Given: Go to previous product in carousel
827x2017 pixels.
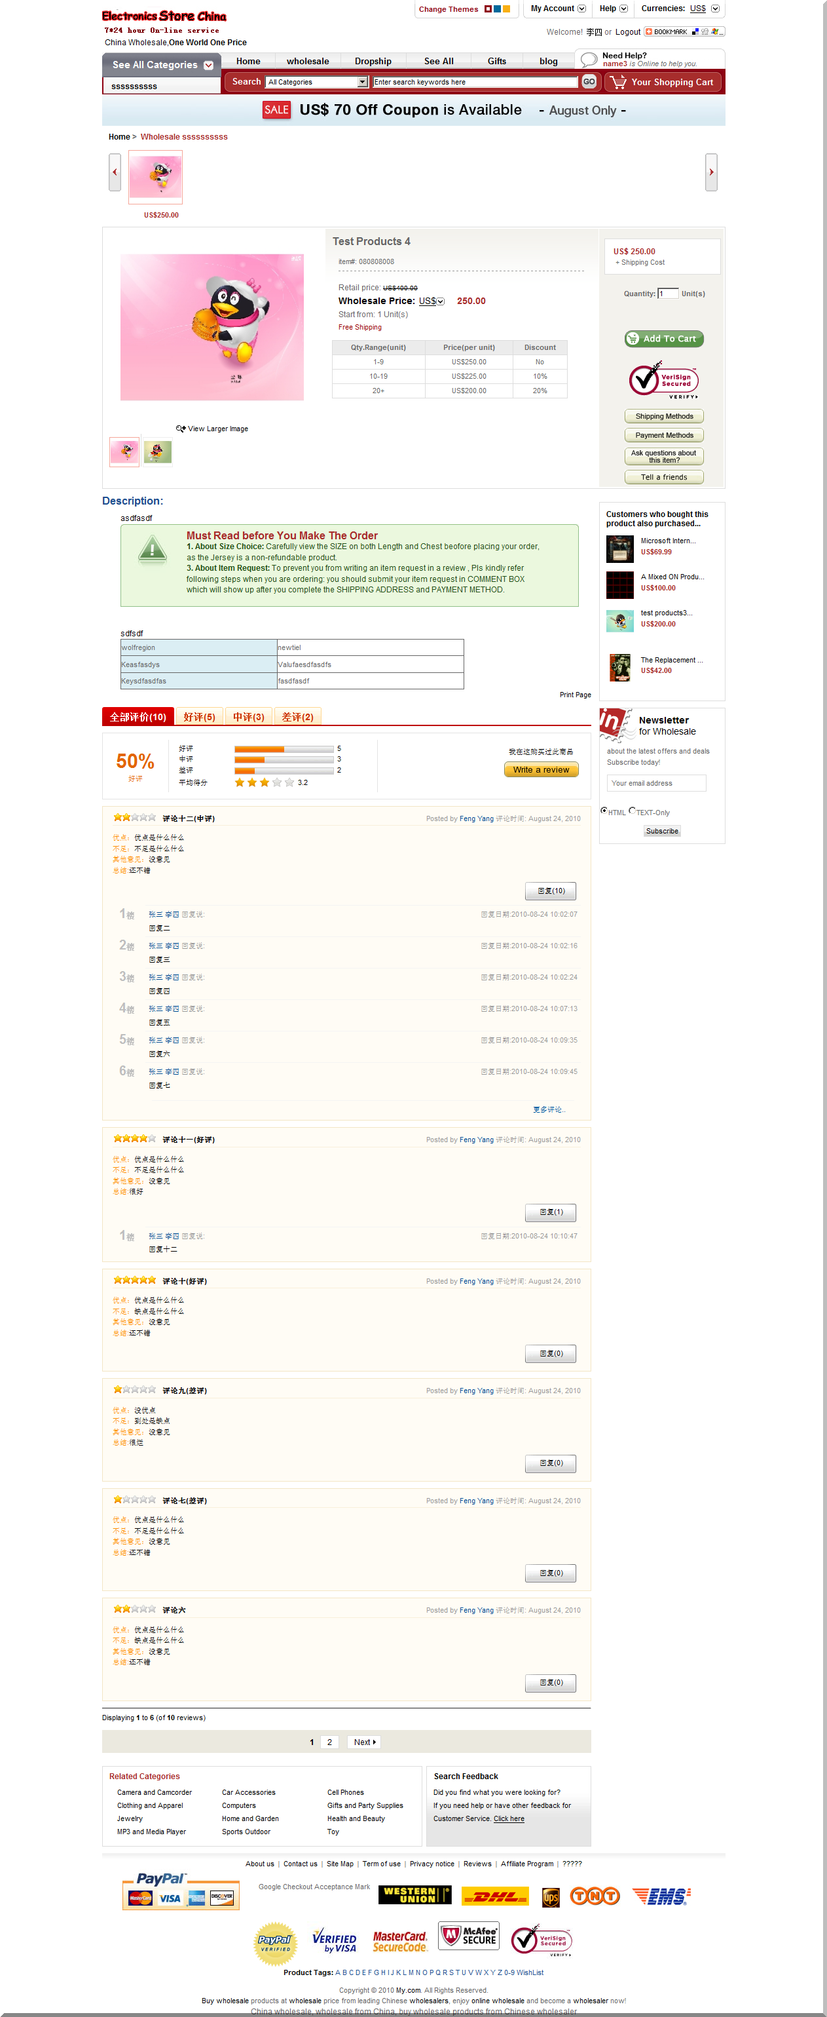Looking at the screenshot, I should point(114,172).
